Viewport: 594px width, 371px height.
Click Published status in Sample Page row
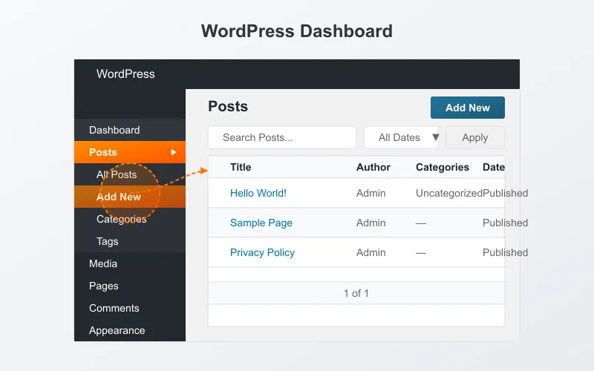pos(505,223)
